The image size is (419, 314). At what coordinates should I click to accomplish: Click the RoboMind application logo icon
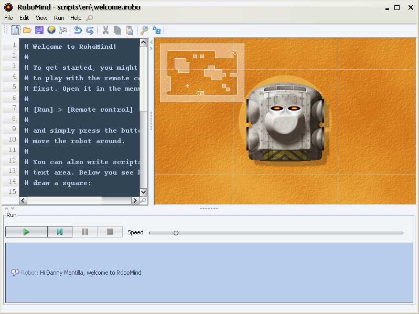[x=8, y=7]
